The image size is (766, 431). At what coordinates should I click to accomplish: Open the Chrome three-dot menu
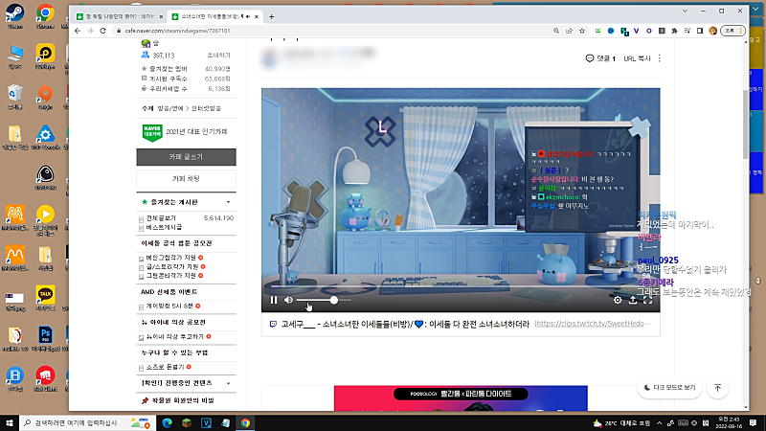pos(741,31)
